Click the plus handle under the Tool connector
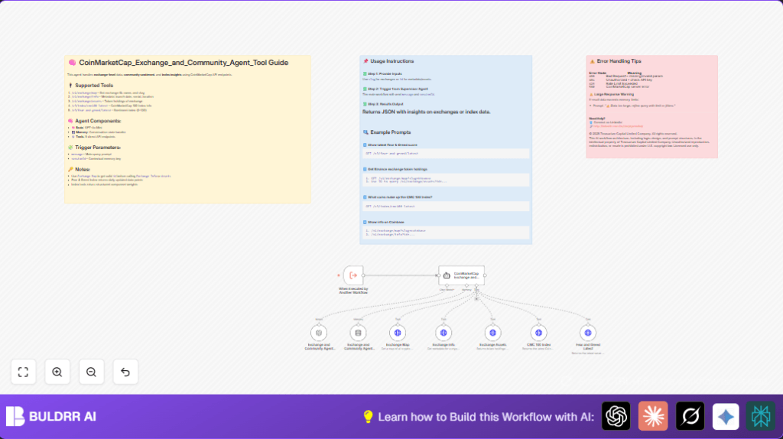 pos(476,299)
